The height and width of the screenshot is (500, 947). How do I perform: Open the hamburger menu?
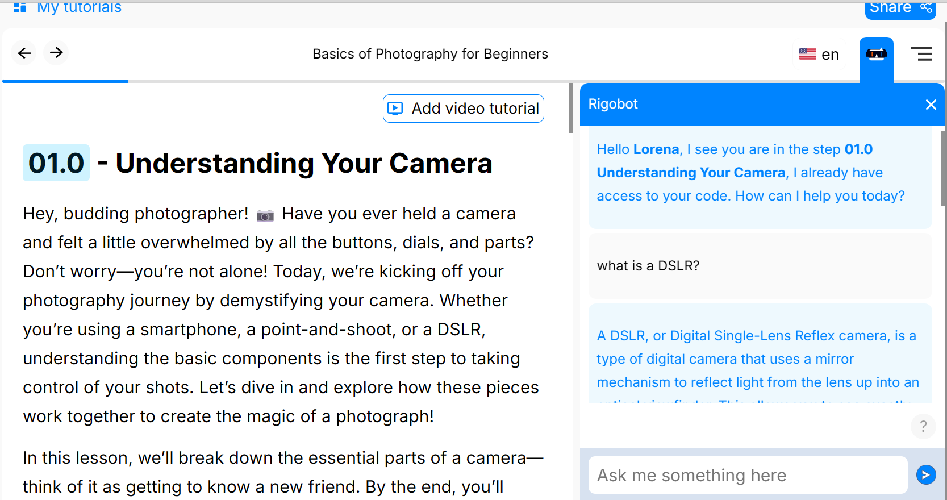pos(921,54)
